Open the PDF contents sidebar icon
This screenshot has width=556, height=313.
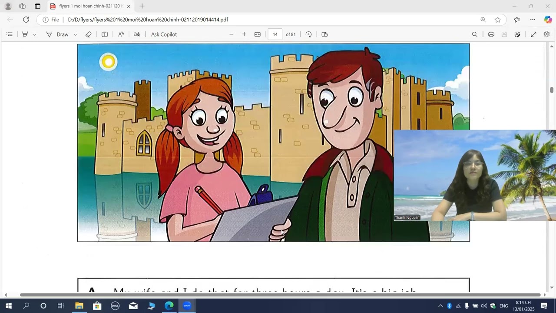coord(9,34)
